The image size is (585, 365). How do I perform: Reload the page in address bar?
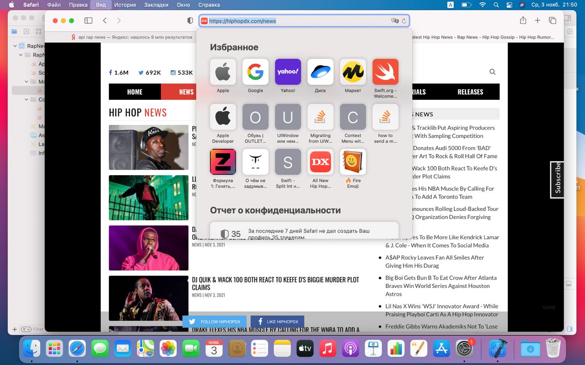click(x=404, y=21)
